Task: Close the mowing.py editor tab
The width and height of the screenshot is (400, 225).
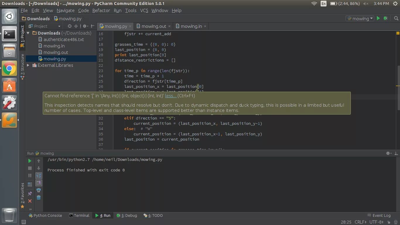Action: click(130, 26)
